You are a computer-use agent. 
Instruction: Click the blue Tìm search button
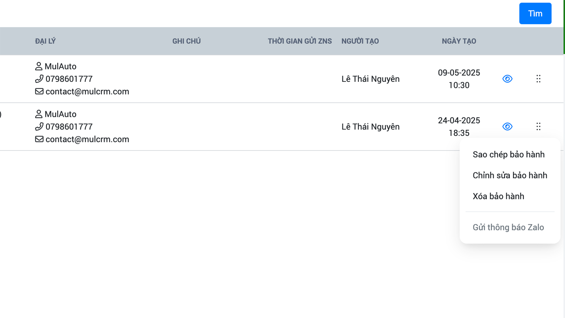click(535, 14)
